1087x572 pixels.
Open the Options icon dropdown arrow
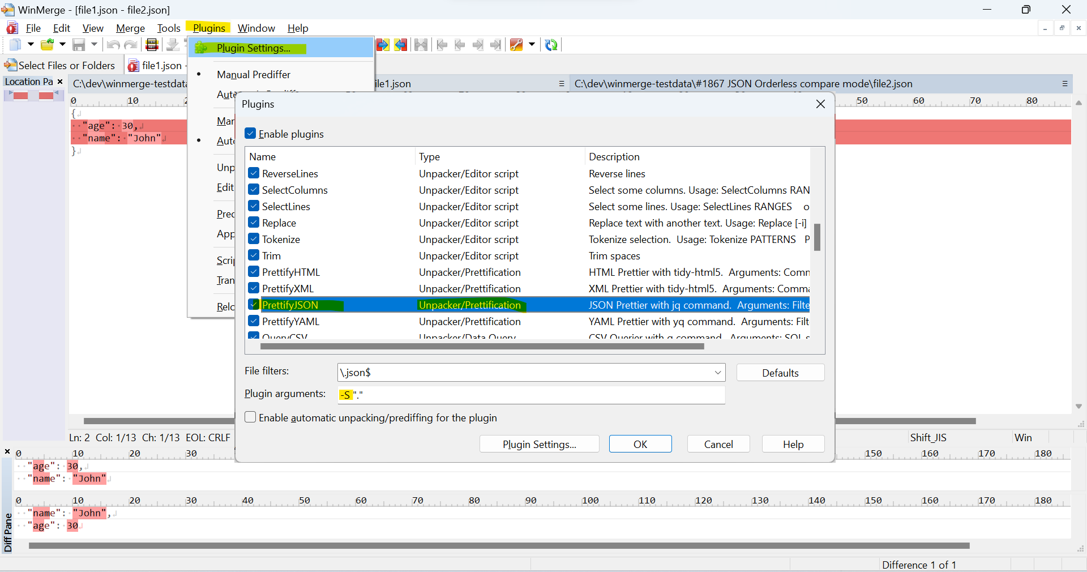(532, 45)
